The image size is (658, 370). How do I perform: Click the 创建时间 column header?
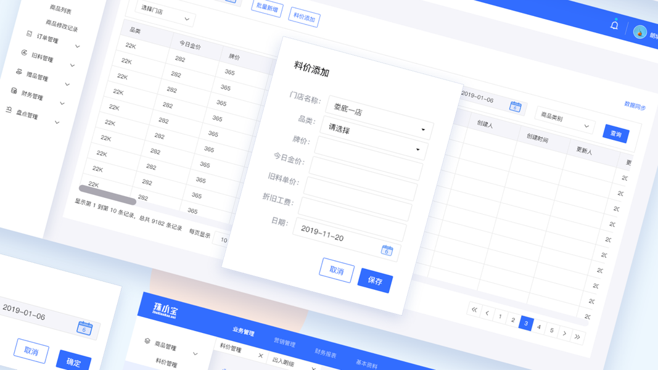(538, 138)
